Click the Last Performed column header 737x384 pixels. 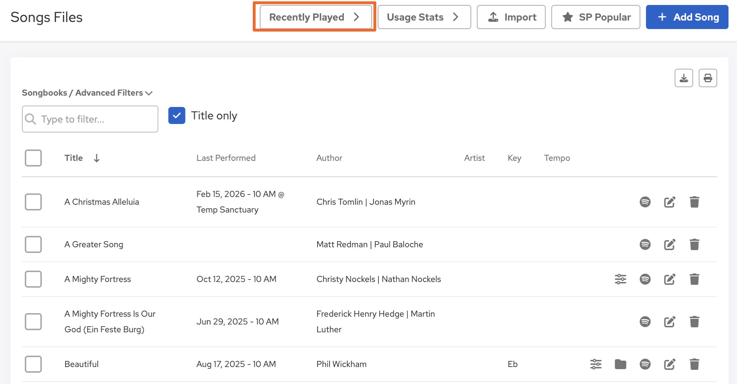[x=226, y=158]
